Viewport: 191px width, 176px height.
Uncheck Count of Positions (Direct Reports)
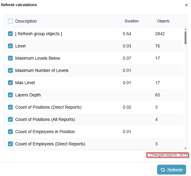tap(10, 107)
